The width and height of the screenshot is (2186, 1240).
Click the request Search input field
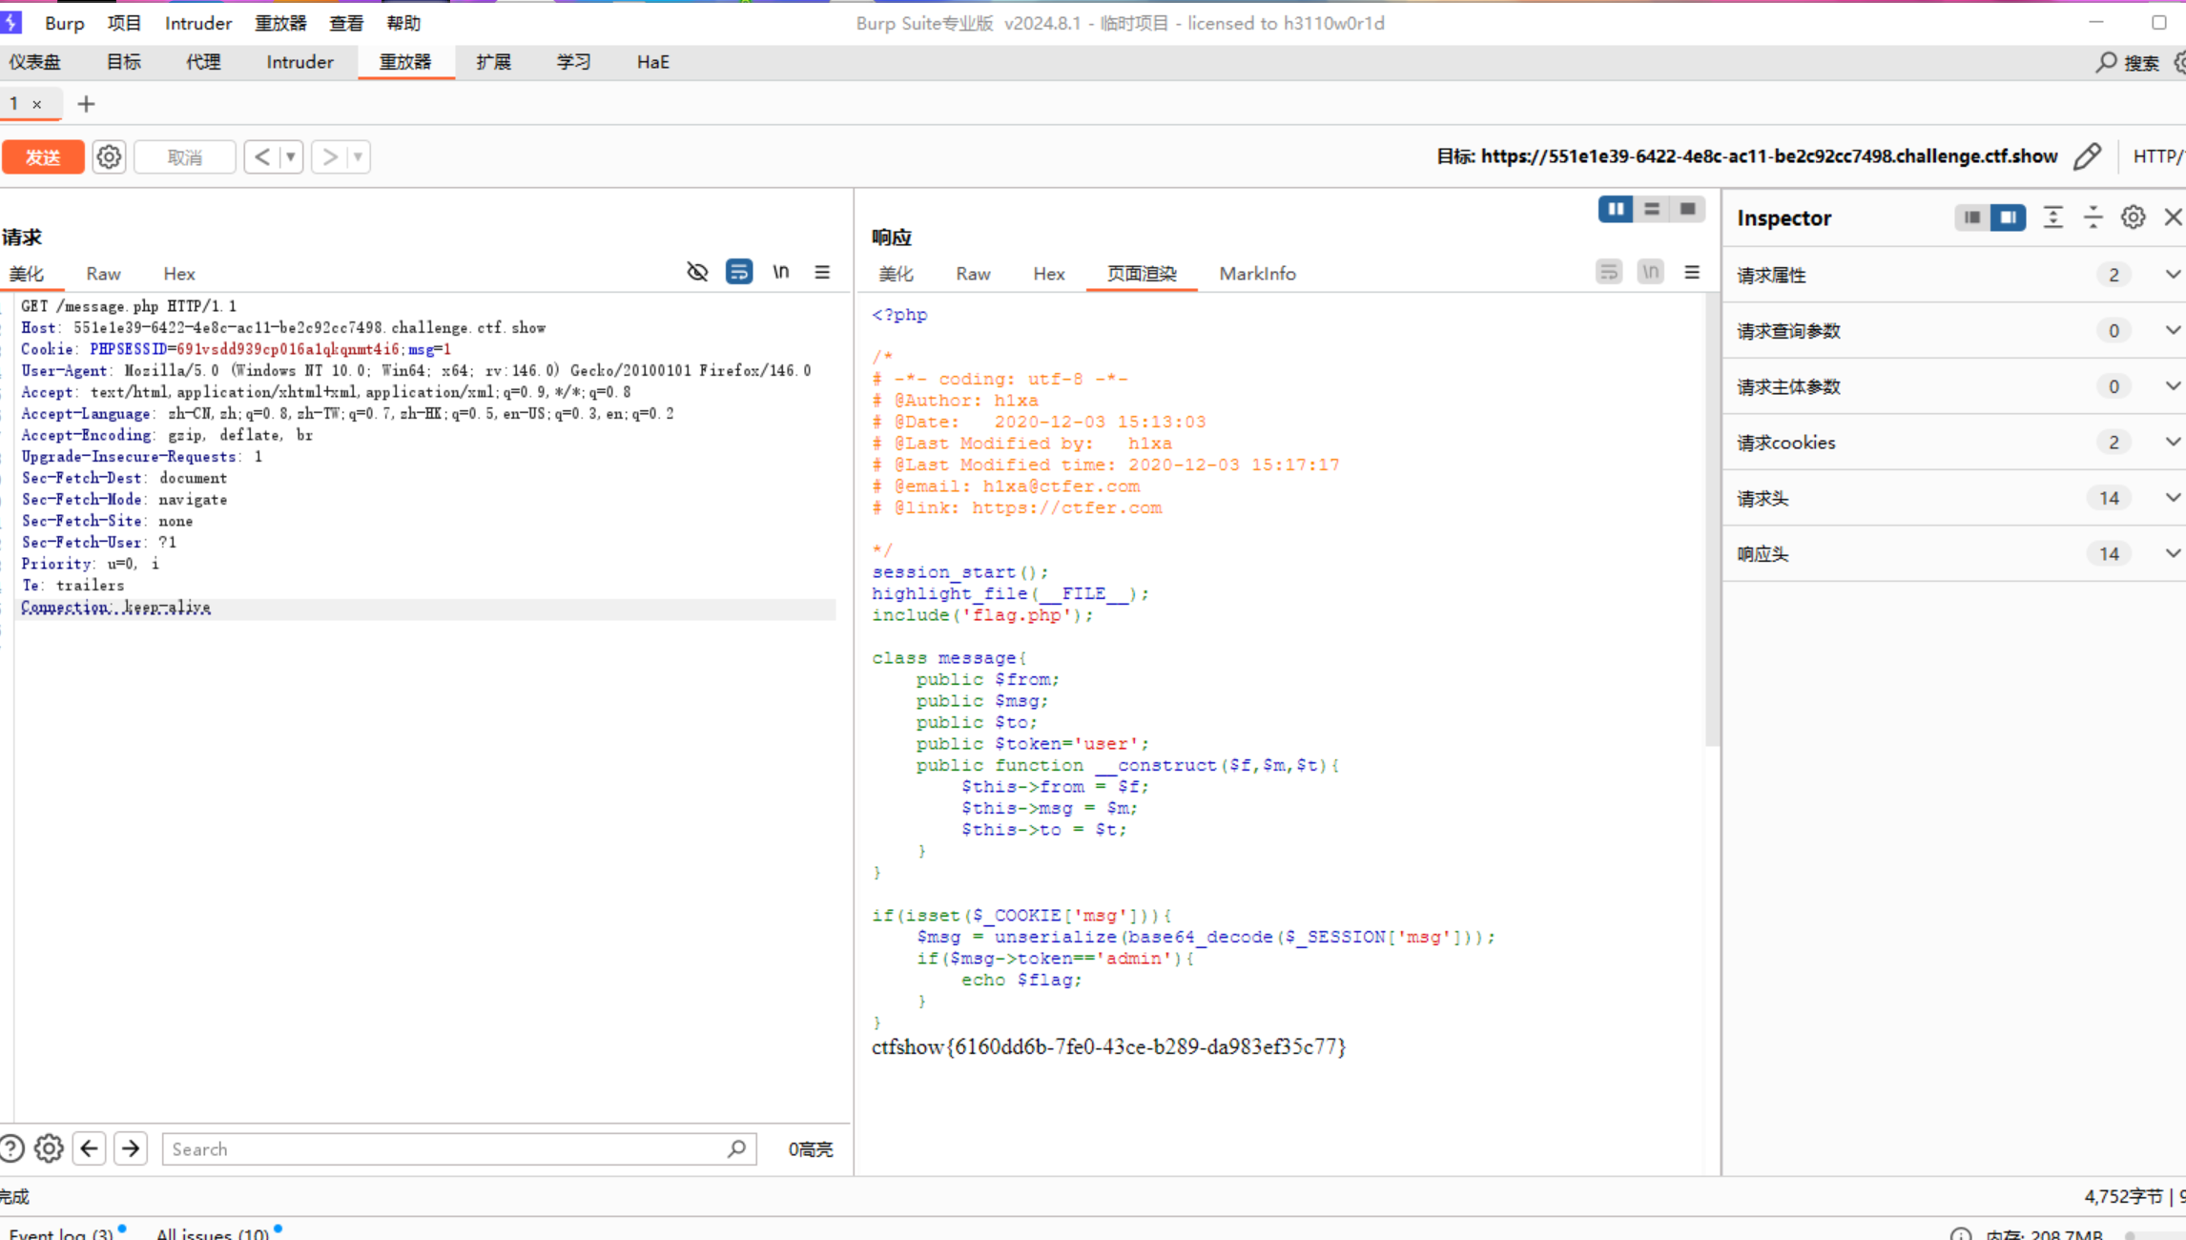tap(443, 1149)
